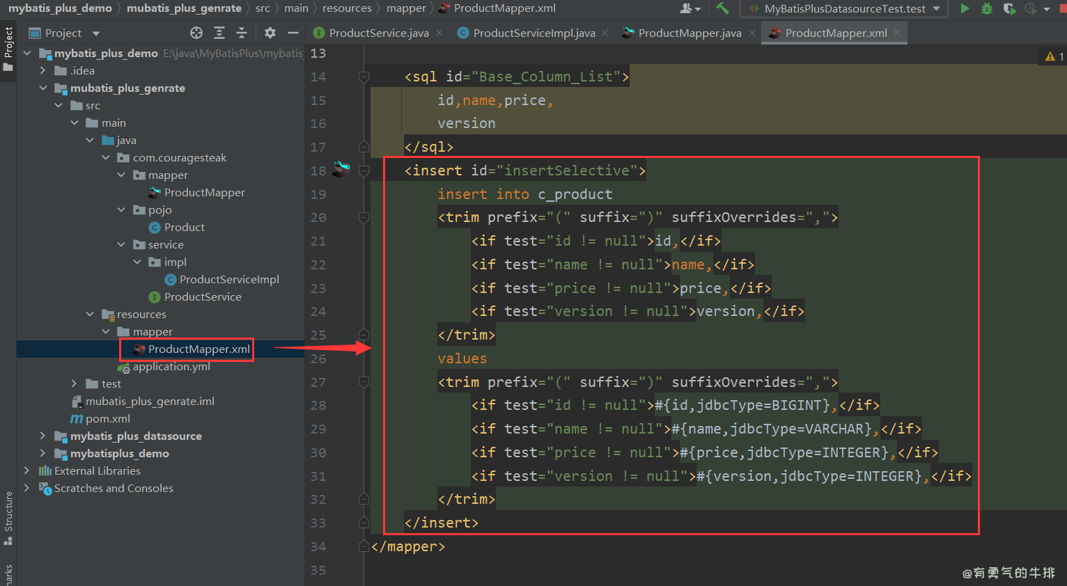Collapse mubatis_plus_genrate module
1067x586 pixels.
point(43,88)
